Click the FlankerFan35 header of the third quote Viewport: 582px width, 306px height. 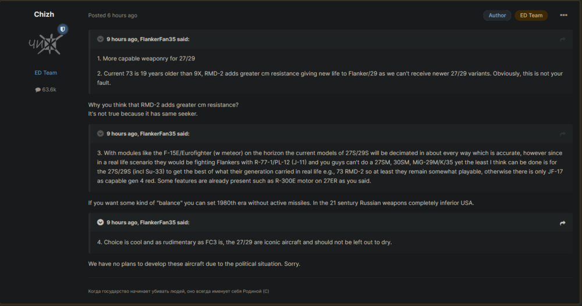[148, 223]
